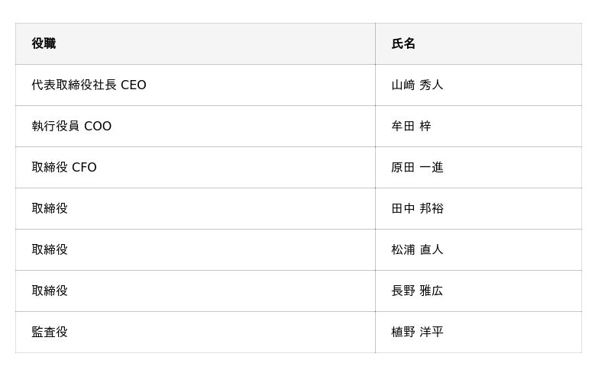Image resolution: width=611 pixels, height=376 pixels.
Task: Click the COO text in second row
Action: (x=98, y=127)
